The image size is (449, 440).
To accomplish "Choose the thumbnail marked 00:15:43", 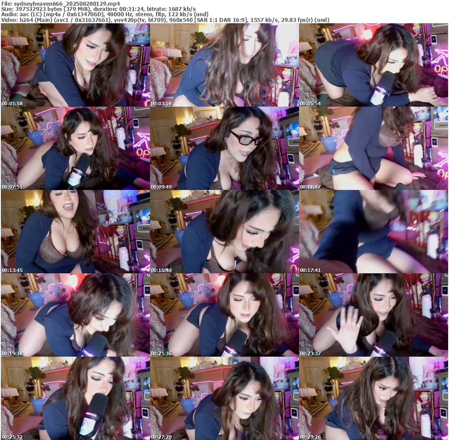I will [224, 232].
